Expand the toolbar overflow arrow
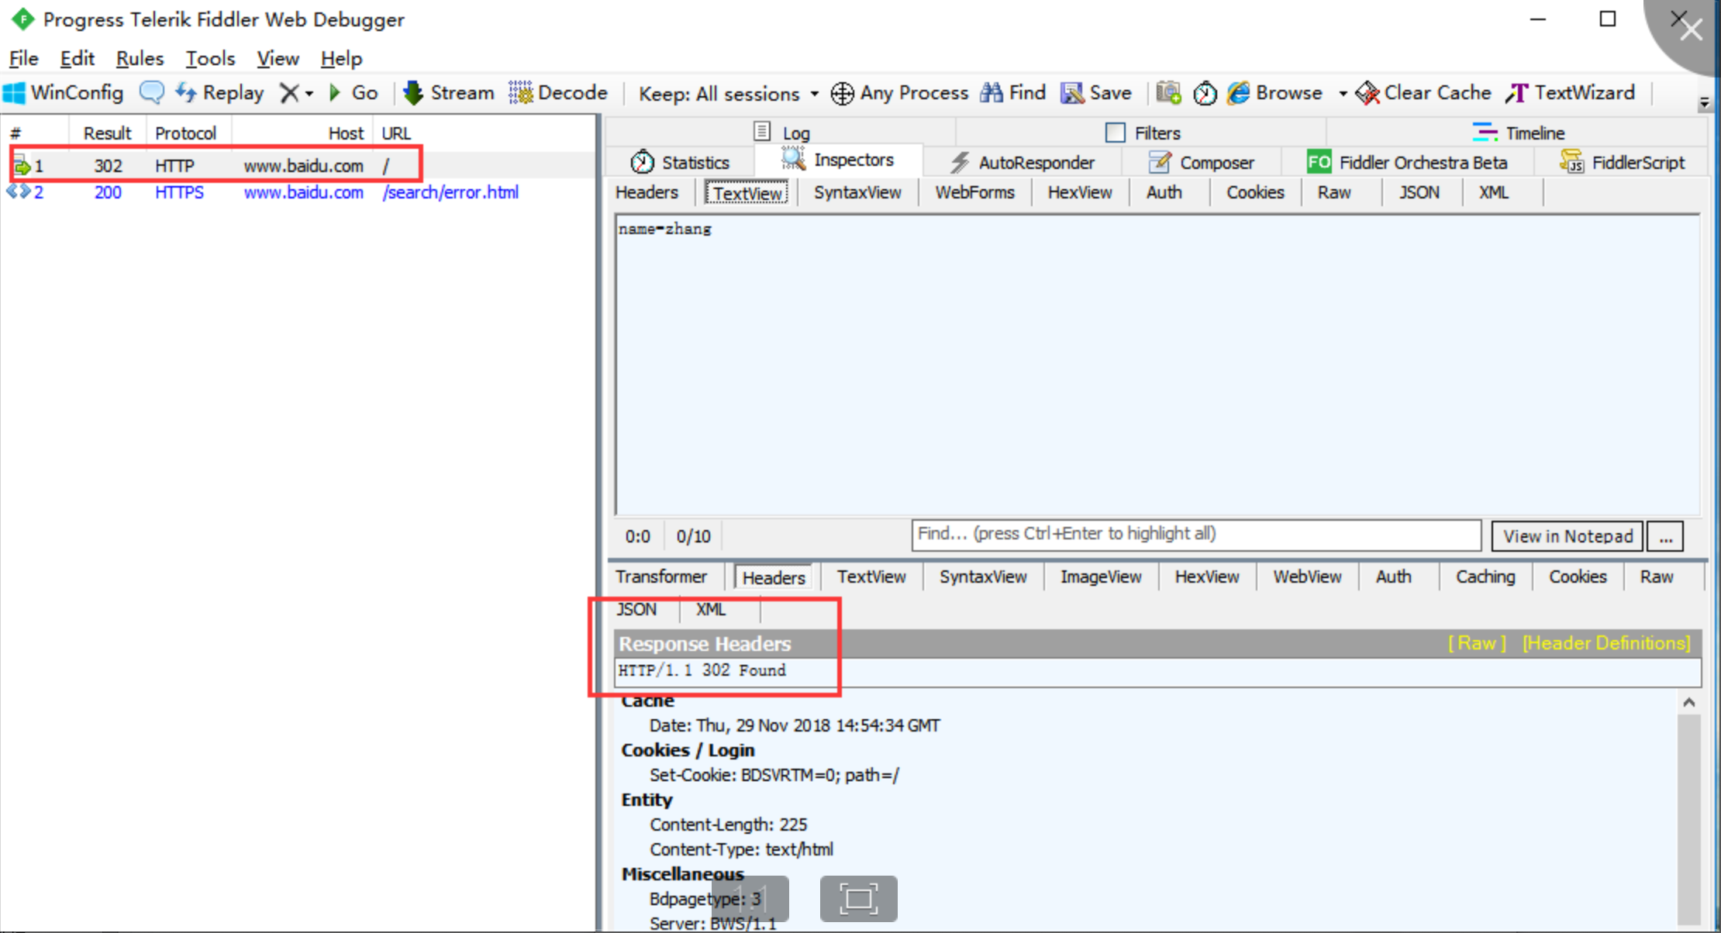Viewport: 1721px width, 933px height. pos(1704,102)
